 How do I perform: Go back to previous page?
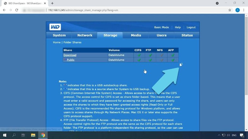(x=4, y=10)
